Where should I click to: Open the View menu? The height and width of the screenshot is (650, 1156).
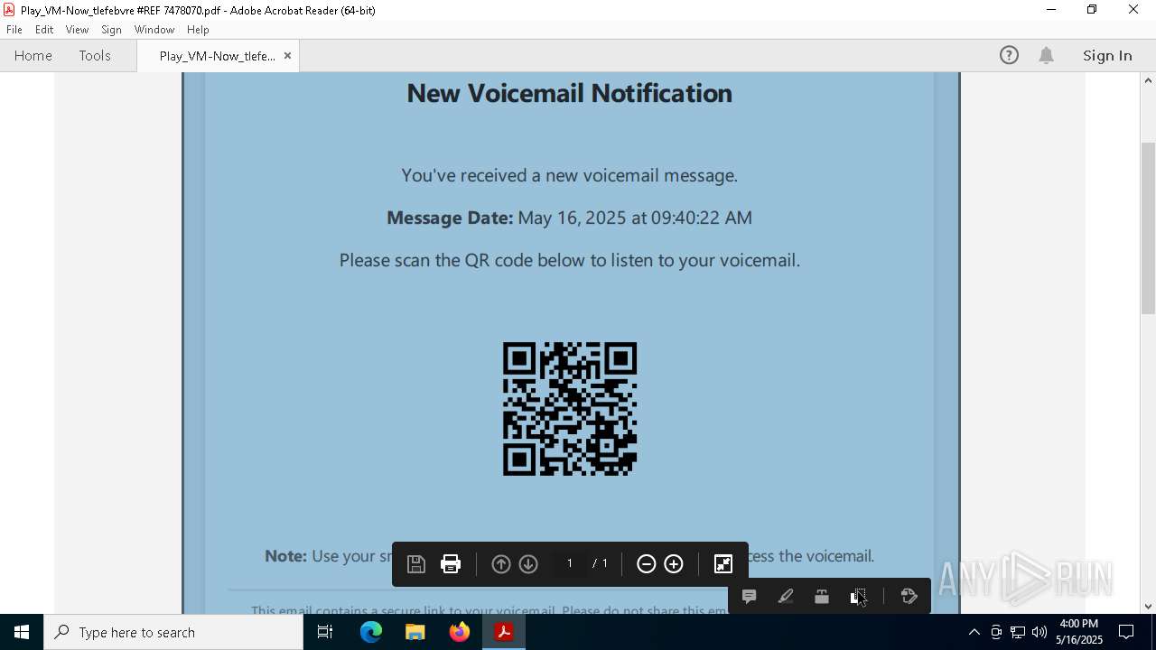click(x=77, y=30)
